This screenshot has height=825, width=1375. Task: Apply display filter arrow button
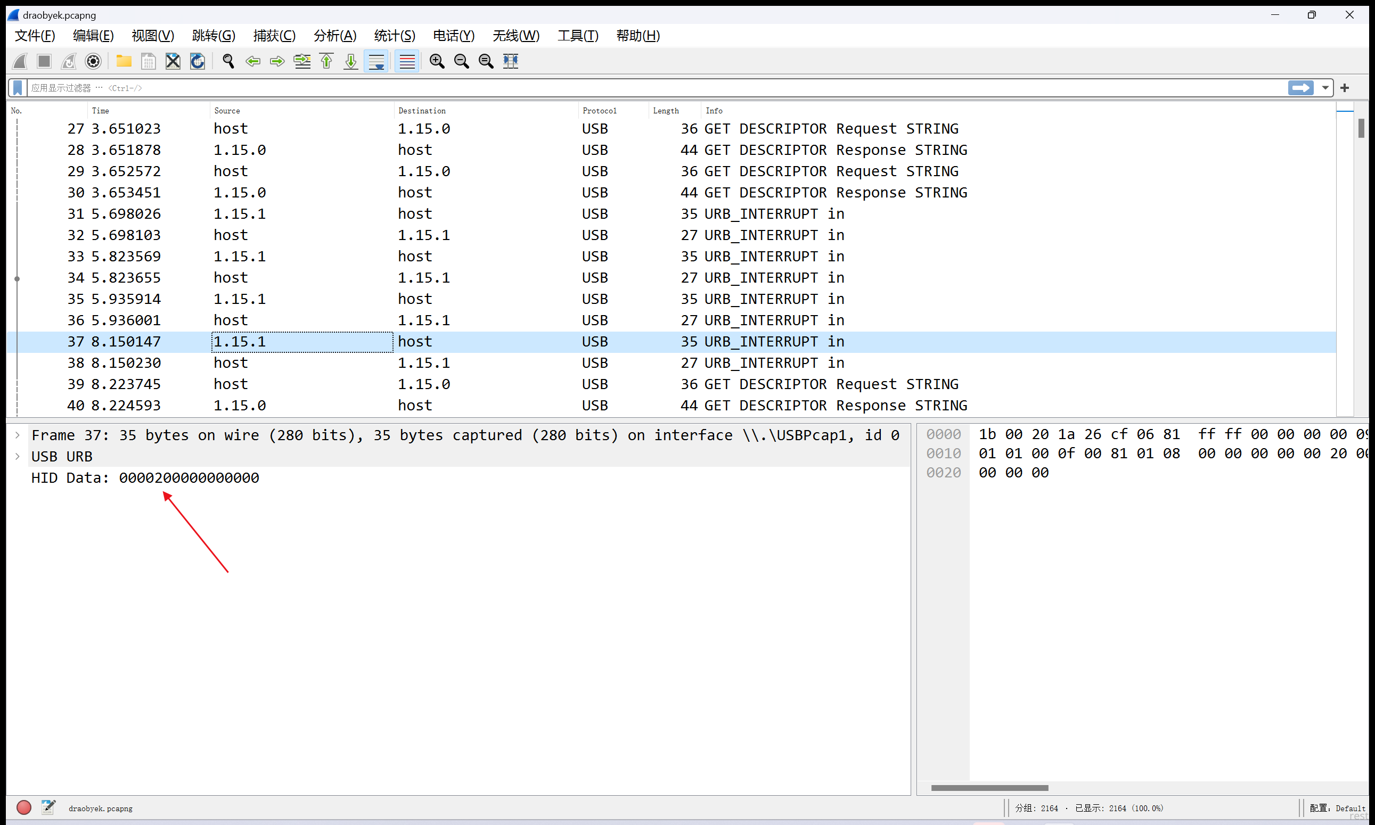click(x=1300, y=88)
